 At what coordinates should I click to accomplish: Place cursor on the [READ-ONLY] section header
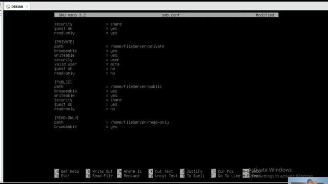(x=67, y=118)
